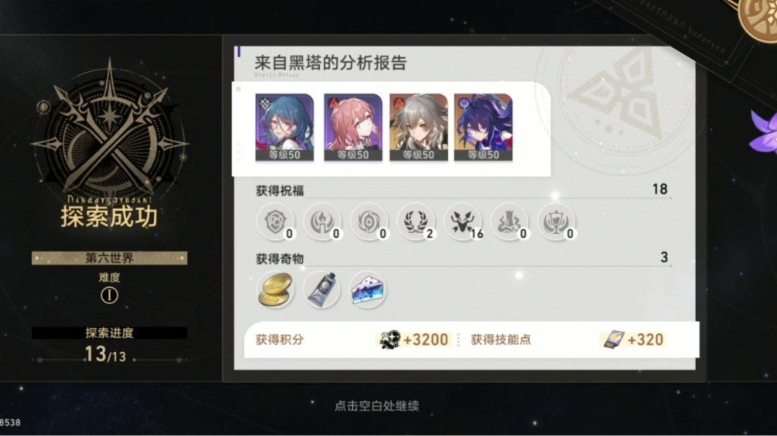Click the 探索进度 13/13 progress indicator
This screenshot has height=436, width=777.
click(x=109, y=345)
